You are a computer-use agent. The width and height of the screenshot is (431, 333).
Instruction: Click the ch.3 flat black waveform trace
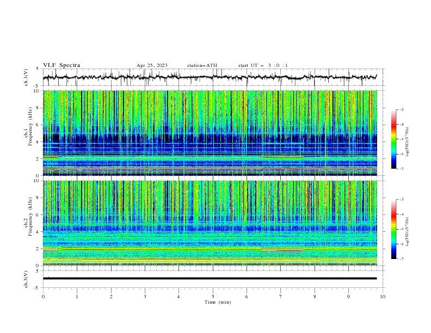point(210,279)
